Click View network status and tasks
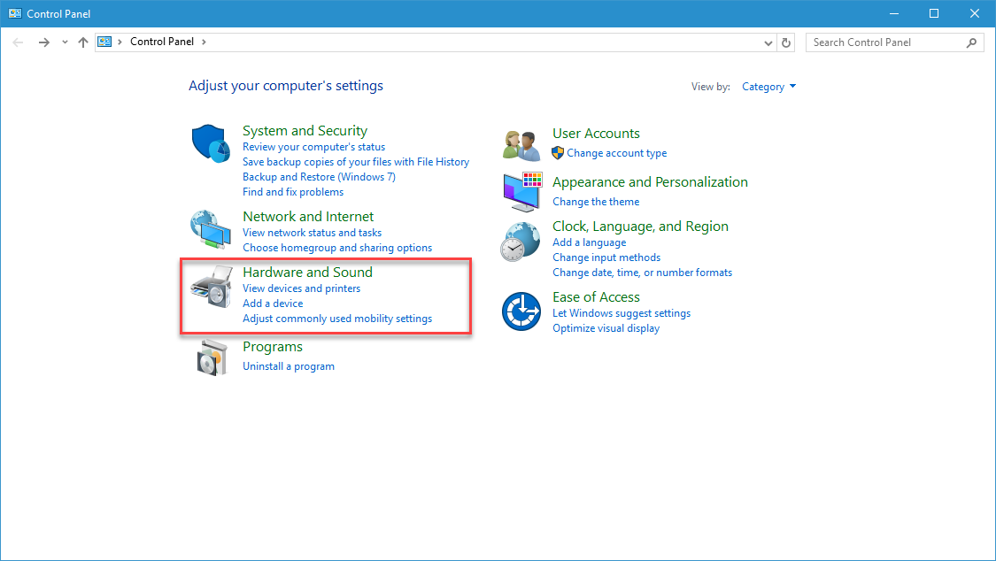Screen dimensions: 996x561 pos(312,233)
